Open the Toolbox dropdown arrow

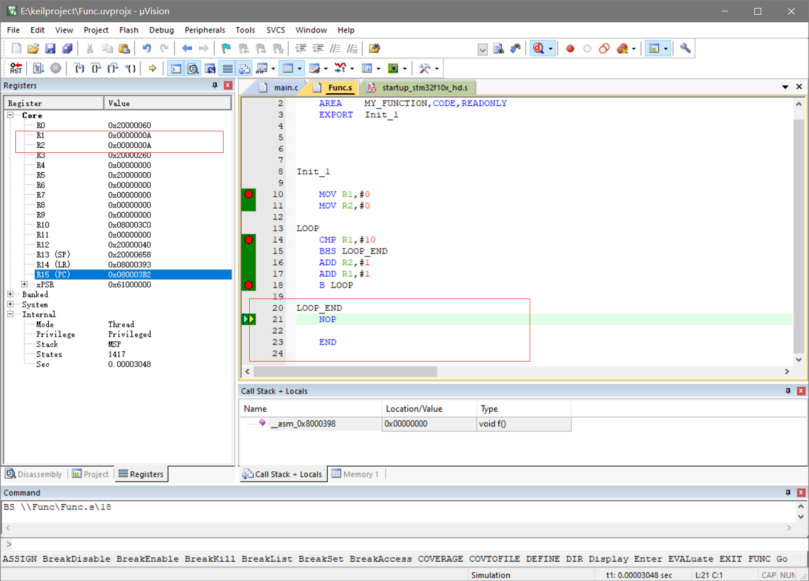tap(436, 69)
